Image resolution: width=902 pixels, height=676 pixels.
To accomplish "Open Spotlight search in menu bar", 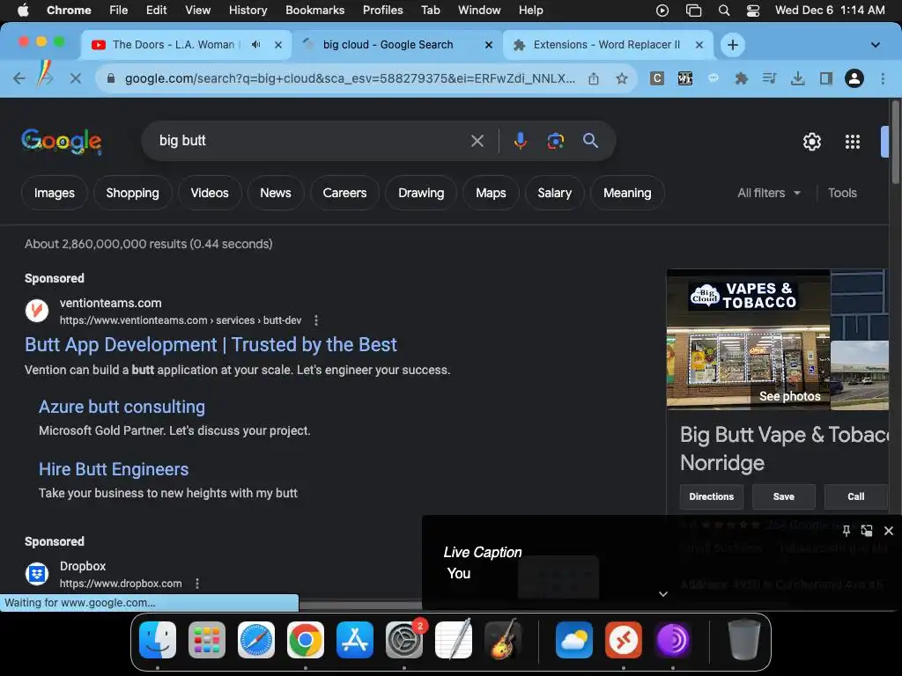I will coord(724,11).
